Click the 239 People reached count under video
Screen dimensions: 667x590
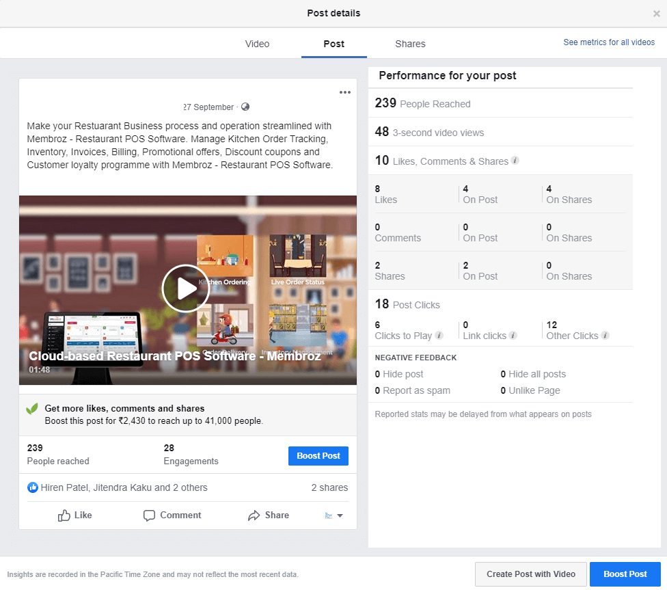[x=58, y=454]
